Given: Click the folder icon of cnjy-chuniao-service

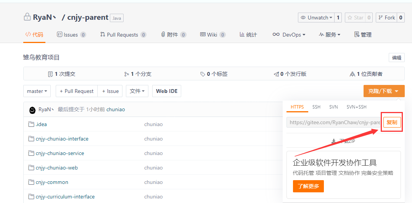Looking at the screenshot, I should click(31, 153).
